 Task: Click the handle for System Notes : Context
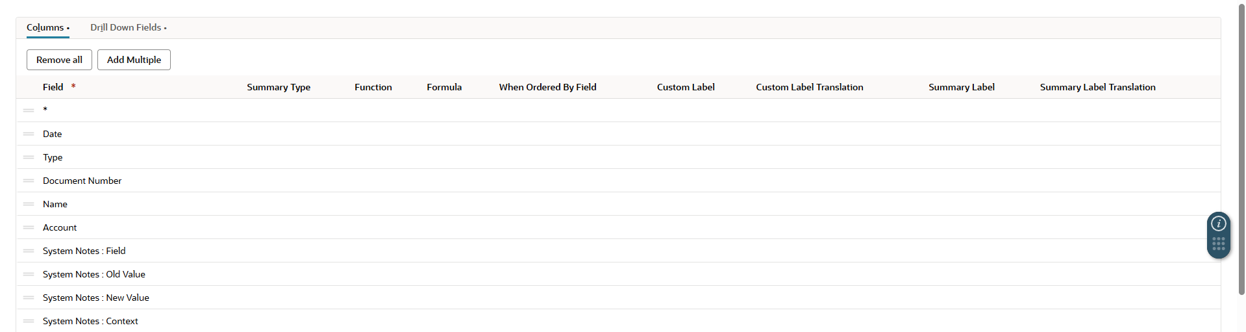pos(29,321)
